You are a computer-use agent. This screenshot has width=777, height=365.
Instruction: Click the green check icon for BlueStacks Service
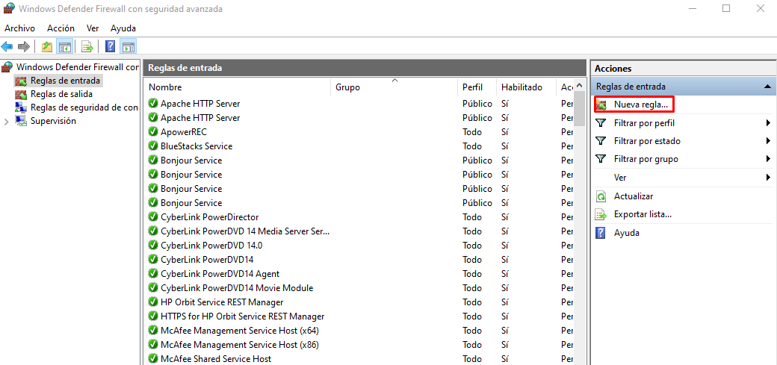(153, 146)
